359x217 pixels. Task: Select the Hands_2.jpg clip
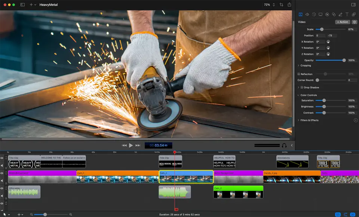click(292, 177)
